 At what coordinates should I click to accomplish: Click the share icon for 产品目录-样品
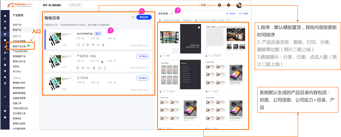point(88,68)
